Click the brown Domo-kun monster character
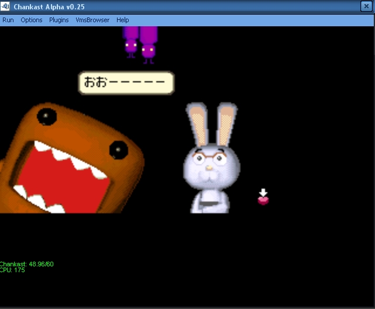Screen dimensions: 375x309 71,159
